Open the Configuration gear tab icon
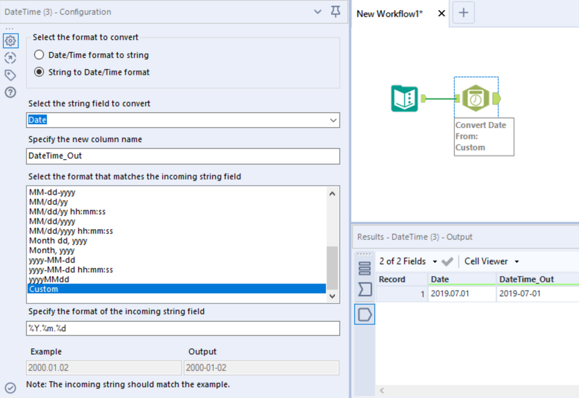The width and height of the screenshot is (579, 398). [x=10, y=41]
